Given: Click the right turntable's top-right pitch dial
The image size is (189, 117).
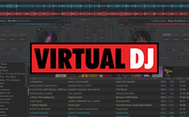Looking at the screenshot, I should (x=153, y=29).
